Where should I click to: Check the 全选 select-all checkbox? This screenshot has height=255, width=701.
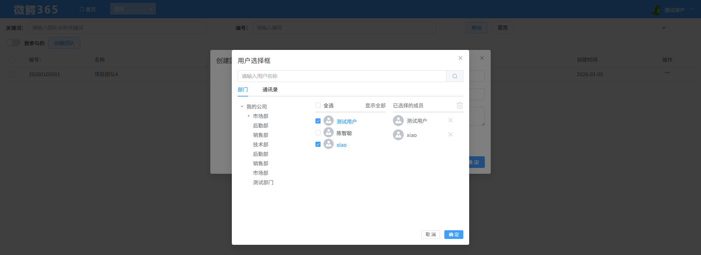(318, 105)
